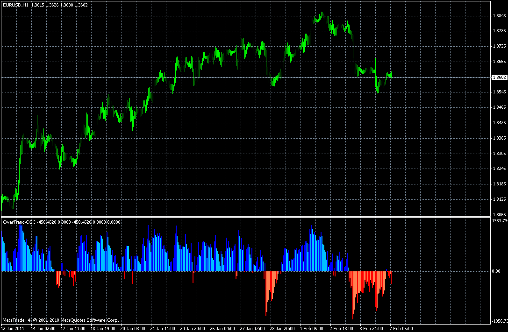Click the 20 Jan 03:00 time label
The height and width of the screenshot is (332, 508).
pos(133,328)
